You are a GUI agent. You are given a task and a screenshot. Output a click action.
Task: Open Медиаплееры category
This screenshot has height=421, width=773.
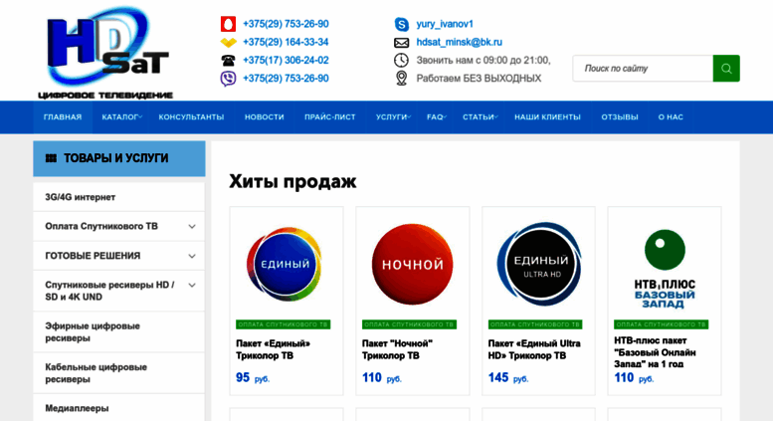pos(77,408)
